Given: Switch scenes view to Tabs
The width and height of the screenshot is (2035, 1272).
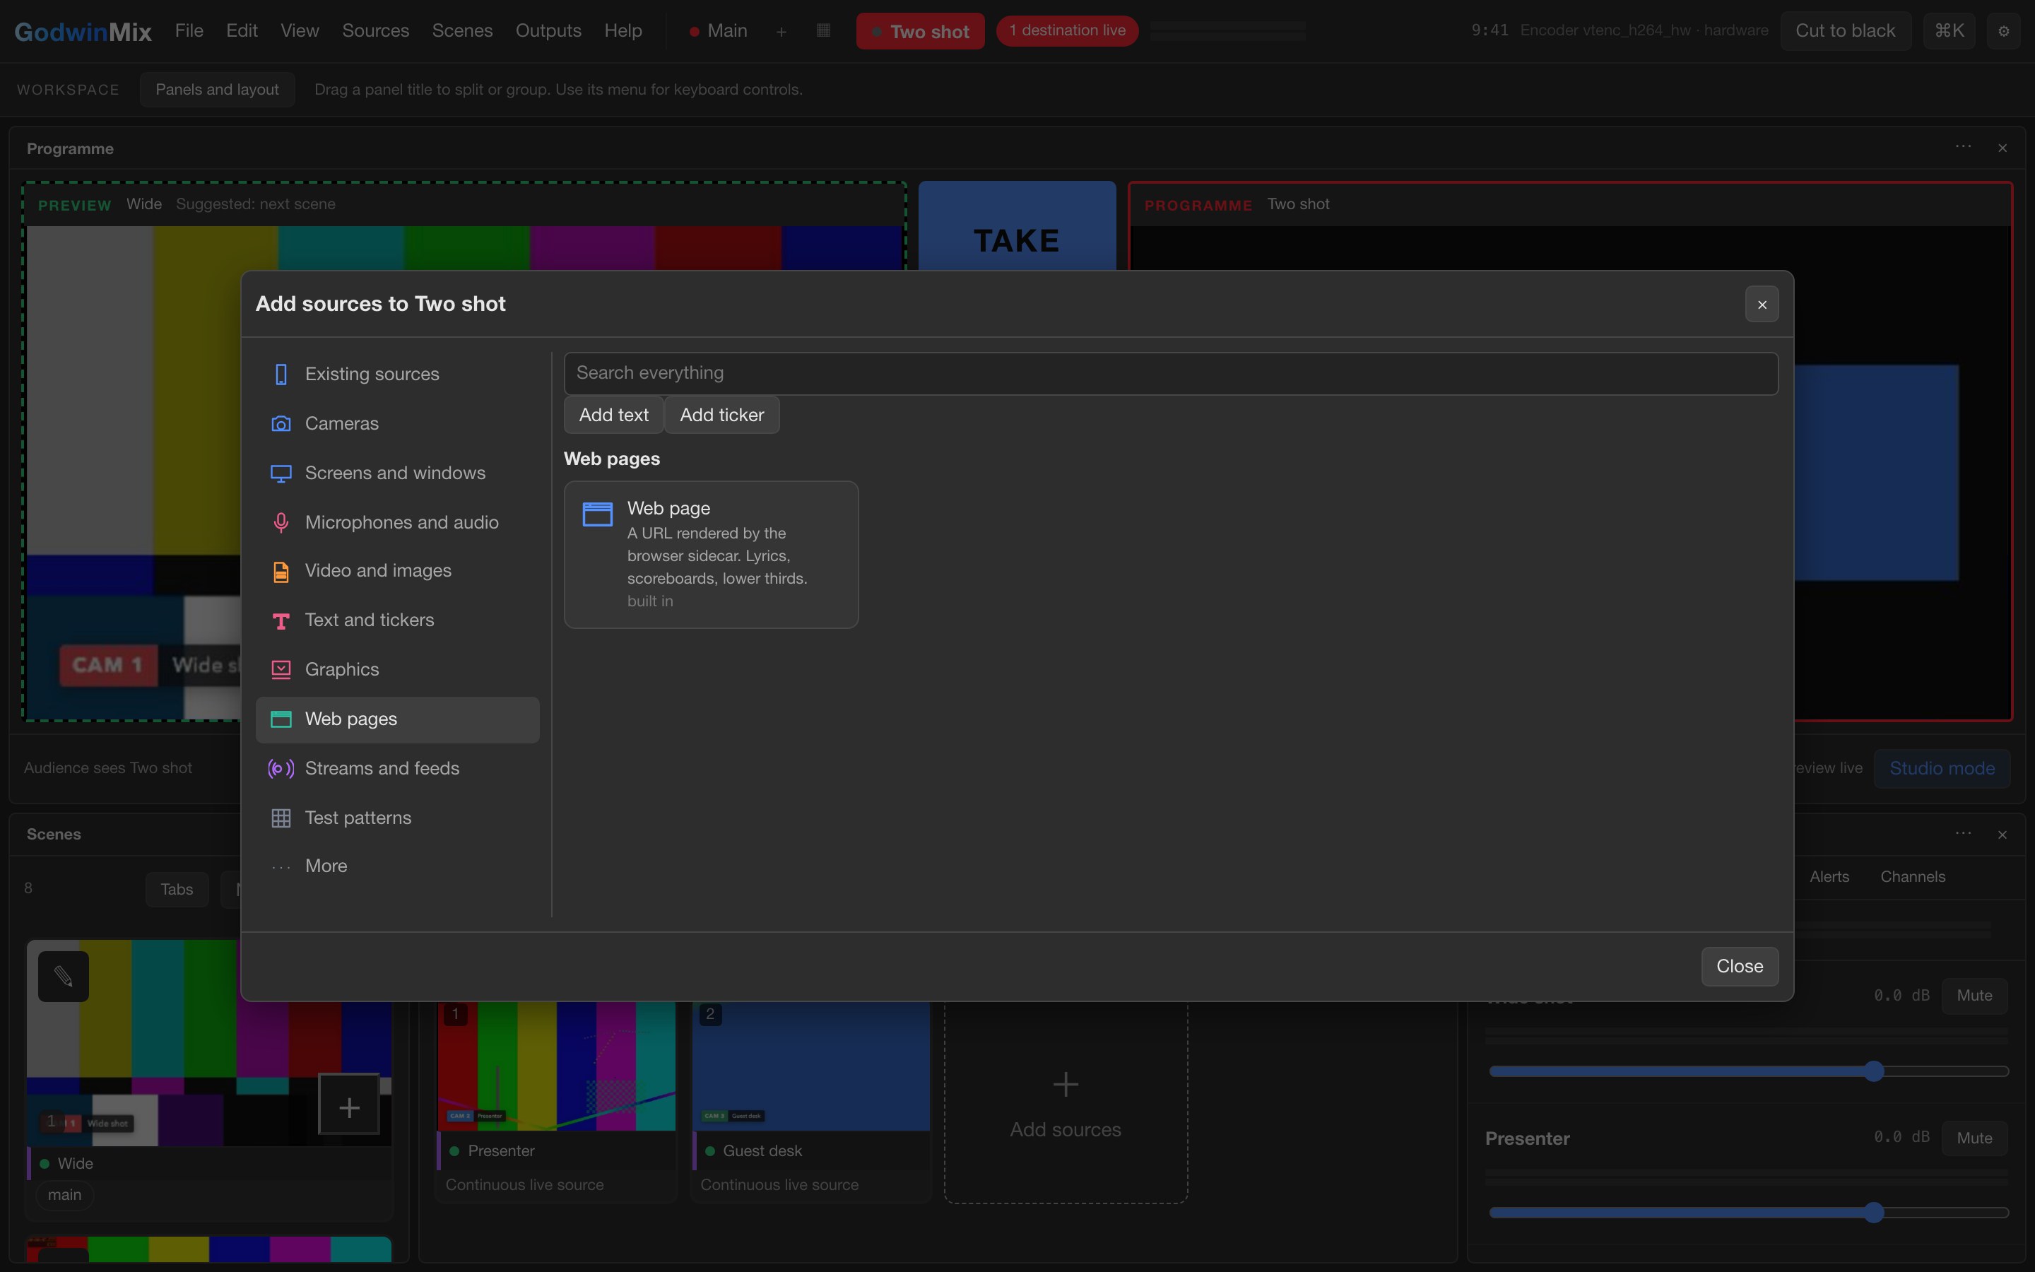Looking at the screenshot, I should click(x=177, y=889).
